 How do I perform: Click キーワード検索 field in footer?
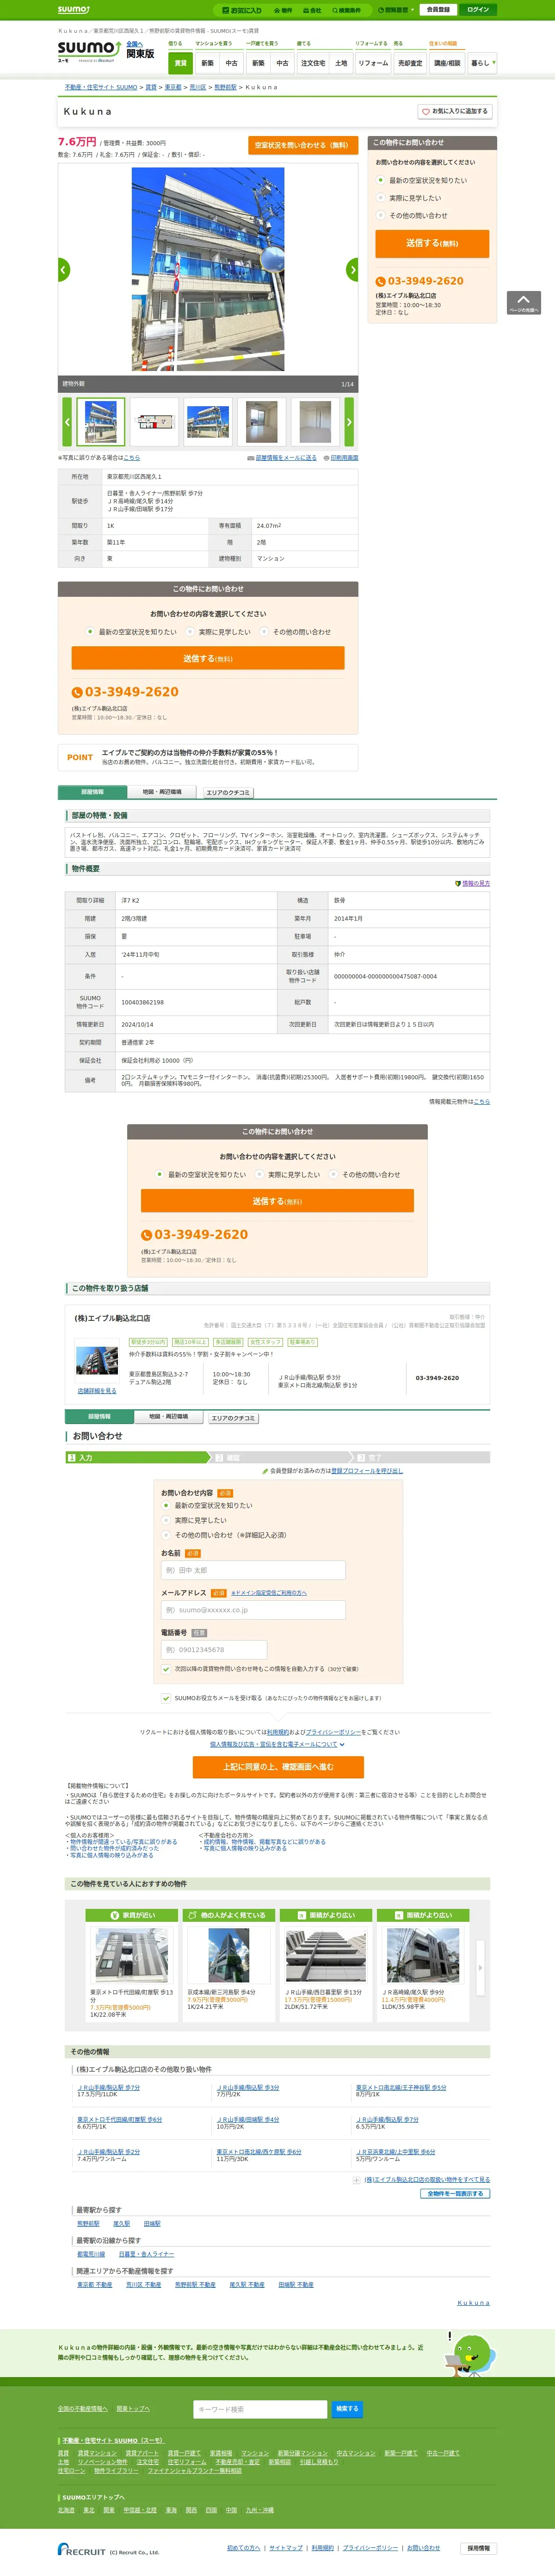pos(260,2409)
